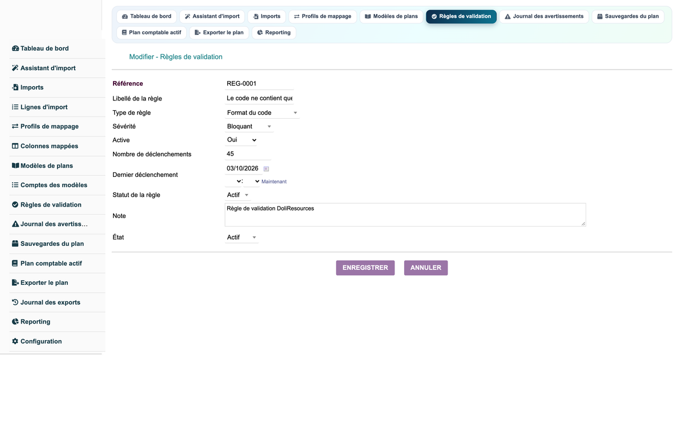Click the wand icon in the Assistant d'import top tab
685x424 pixels.
pos(188,17)
